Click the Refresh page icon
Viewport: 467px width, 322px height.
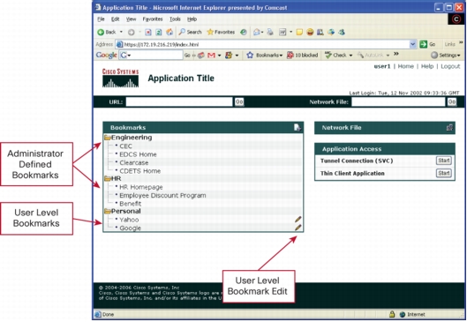coord(158,32)
